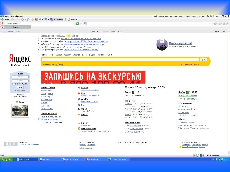Open Мои рисунки taskbar window
Viewport: 230px width, 172px height.
[x=49, y=159]
